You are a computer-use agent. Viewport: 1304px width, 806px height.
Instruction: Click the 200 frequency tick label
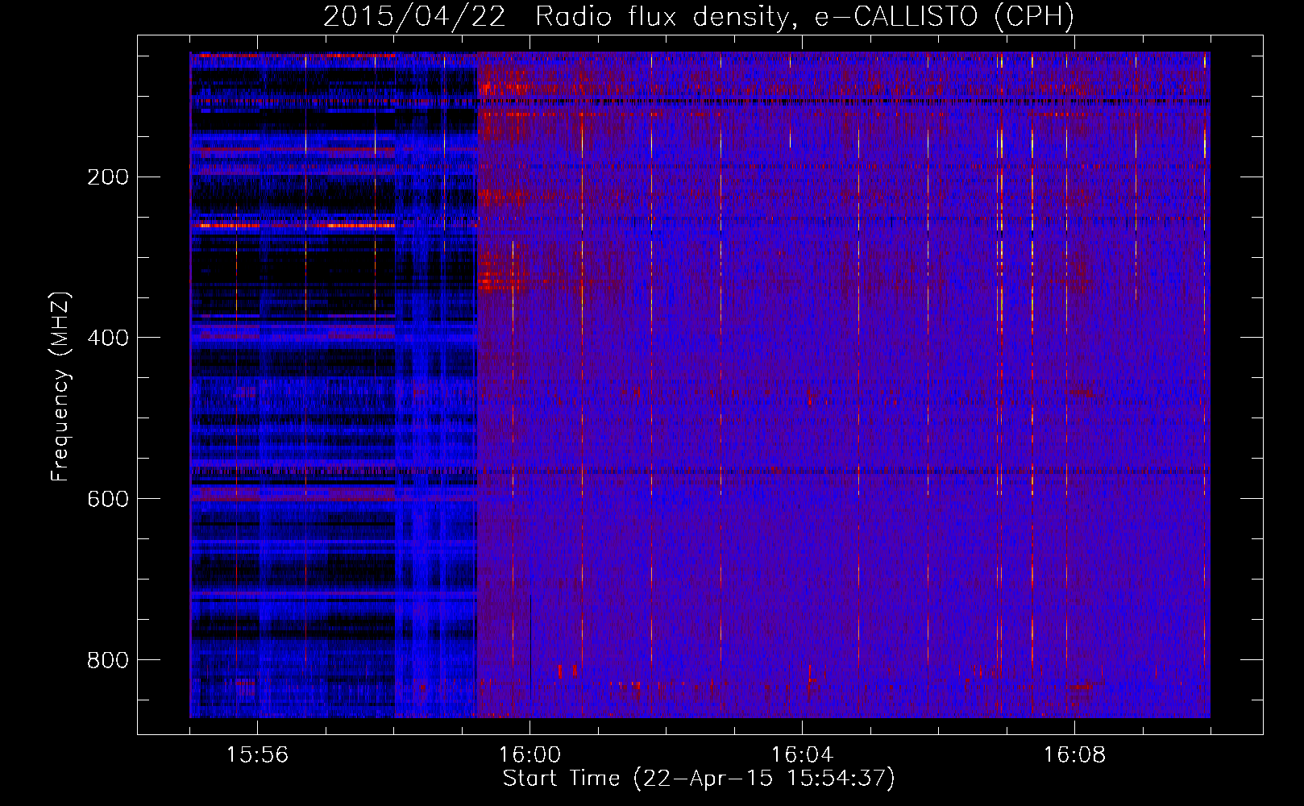pyautogui.click(x=108, y=177)
